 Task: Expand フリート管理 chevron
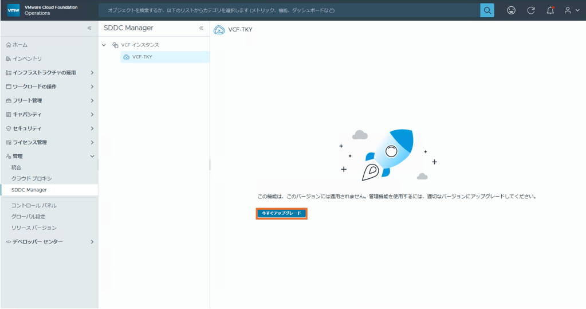(x=92, y=101)
